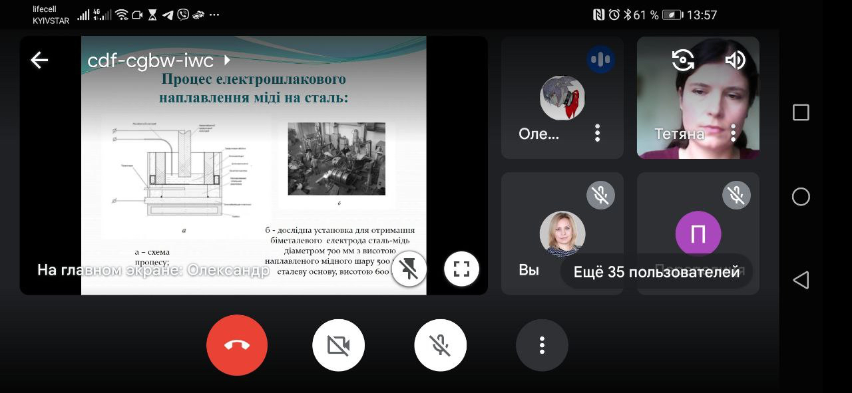
Task: Tap the battery icon in status bar
Action: coord(672,15)
